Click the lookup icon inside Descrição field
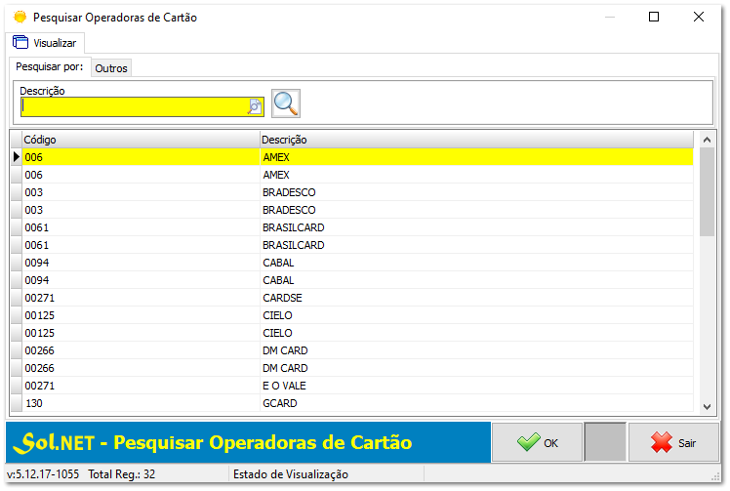This screenshot has height=491, width=730. [255, 106]
